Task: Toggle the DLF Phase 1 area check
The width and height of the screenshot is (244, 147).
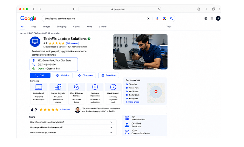Action: [x=127, y=91]
